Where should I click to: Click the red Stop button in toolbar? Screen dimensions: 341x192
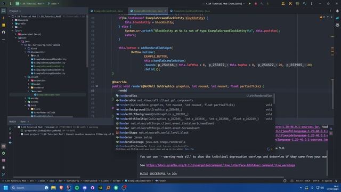(x=256, y=4)
